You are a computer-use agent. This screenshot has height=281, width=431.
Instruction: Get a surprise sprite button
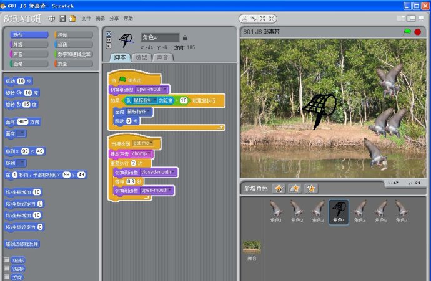click(x=311, y=188)
